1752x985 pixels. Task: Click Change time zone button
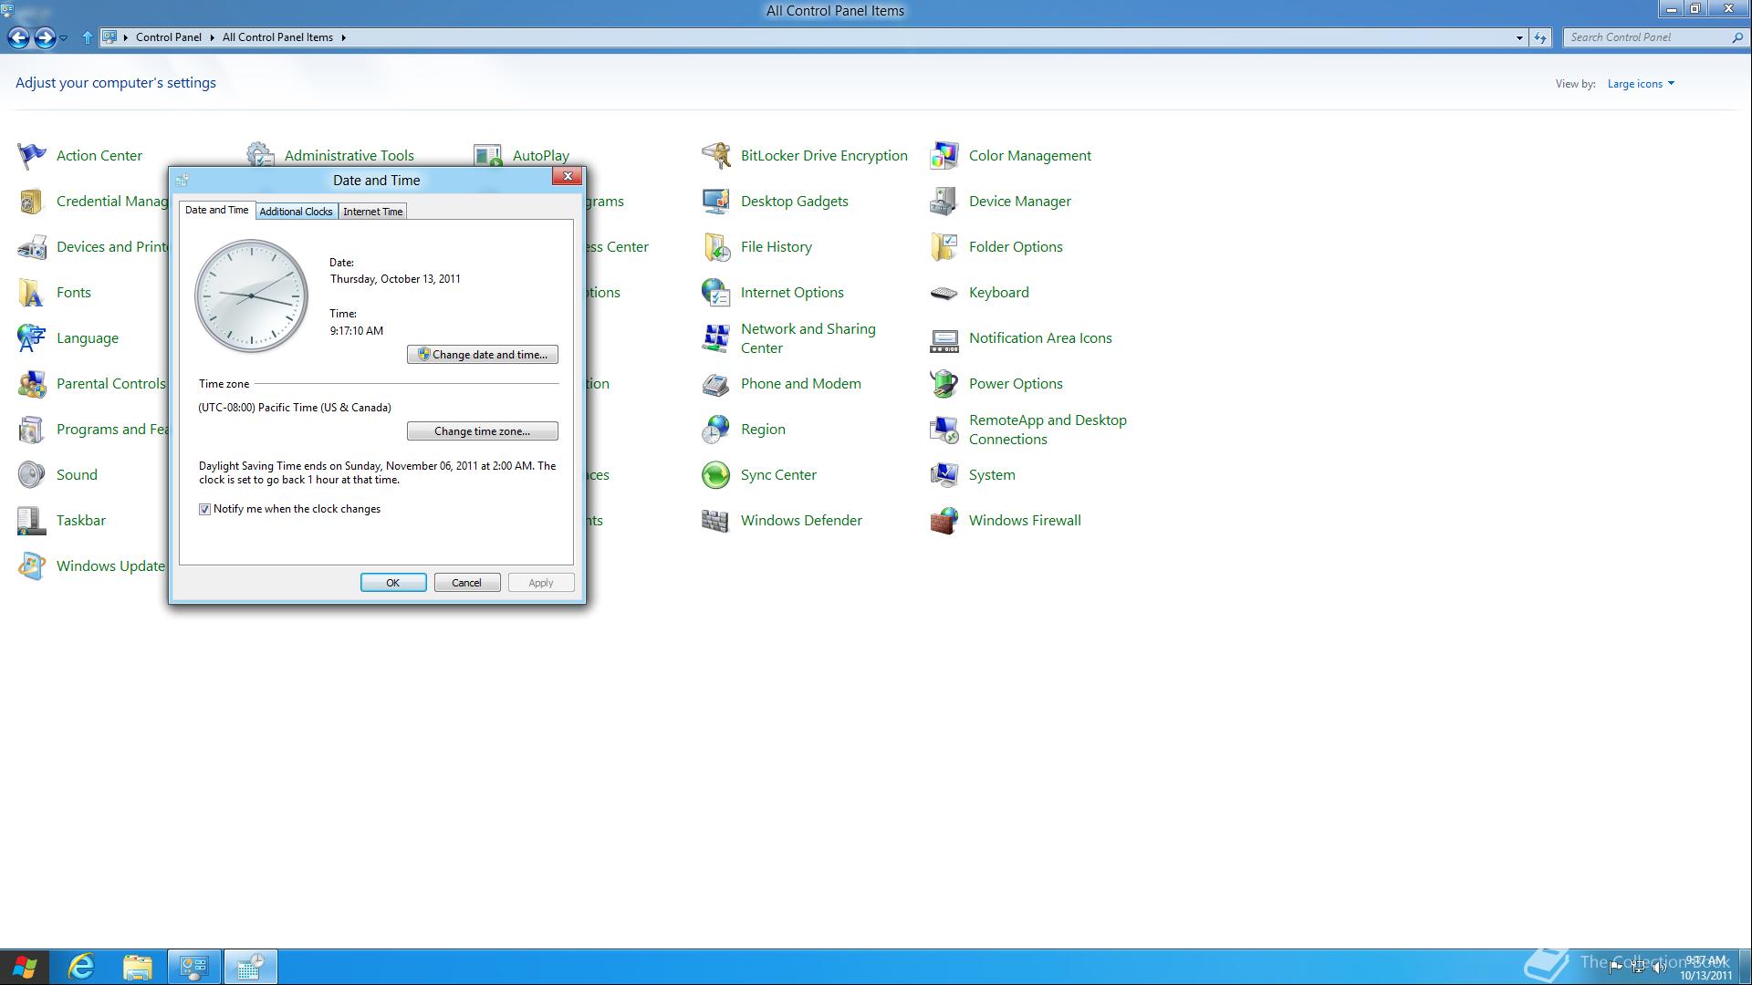tap(483, 431)
